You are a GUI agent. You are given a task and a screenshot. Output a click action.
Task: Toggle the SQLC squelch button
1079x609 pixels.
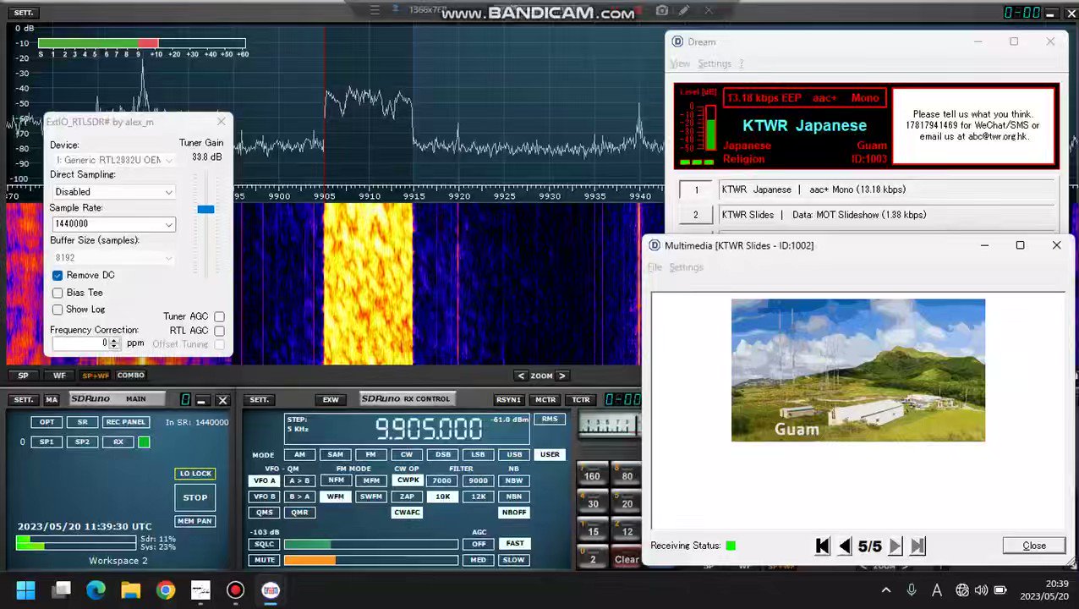pyautogui.click(x=265, y=544)
